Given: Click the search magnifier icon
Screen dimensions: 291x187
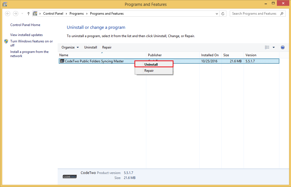Looking at the screenshot, I should pyautogui.click(x=282, y=14).
